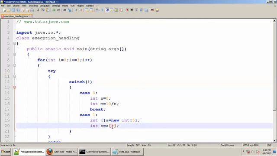Screen dimensions: 277x156
Task: Click the New file toolbar icon
Action: [x=4, y=10]
